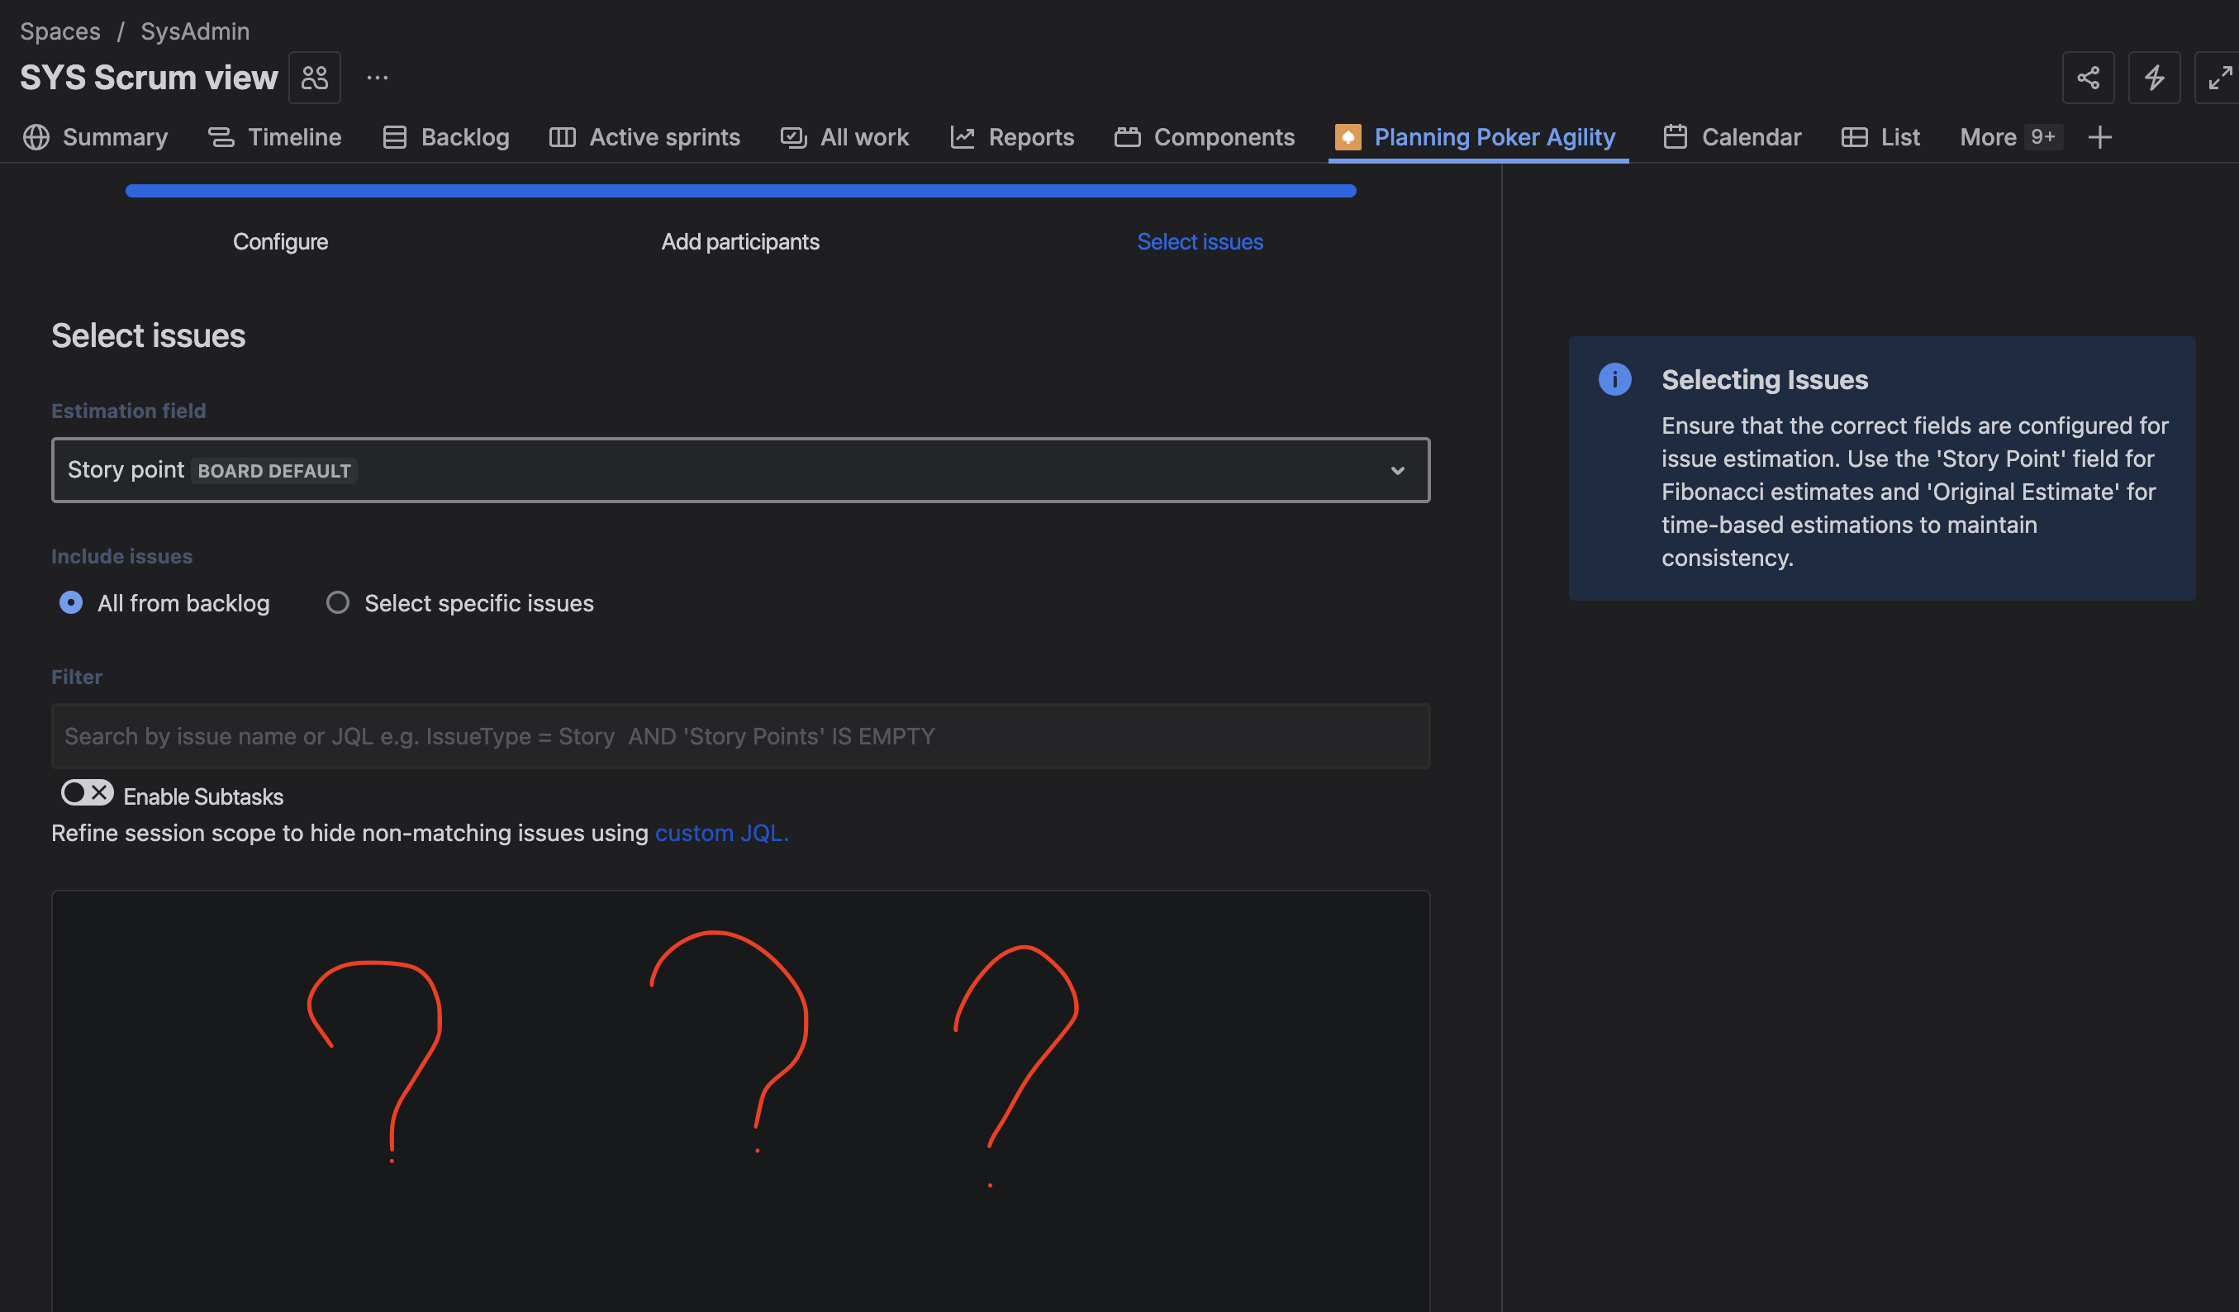Open the three-dot more actions menu
This screenshot has height=1312, width=2239.
(378, 78)
